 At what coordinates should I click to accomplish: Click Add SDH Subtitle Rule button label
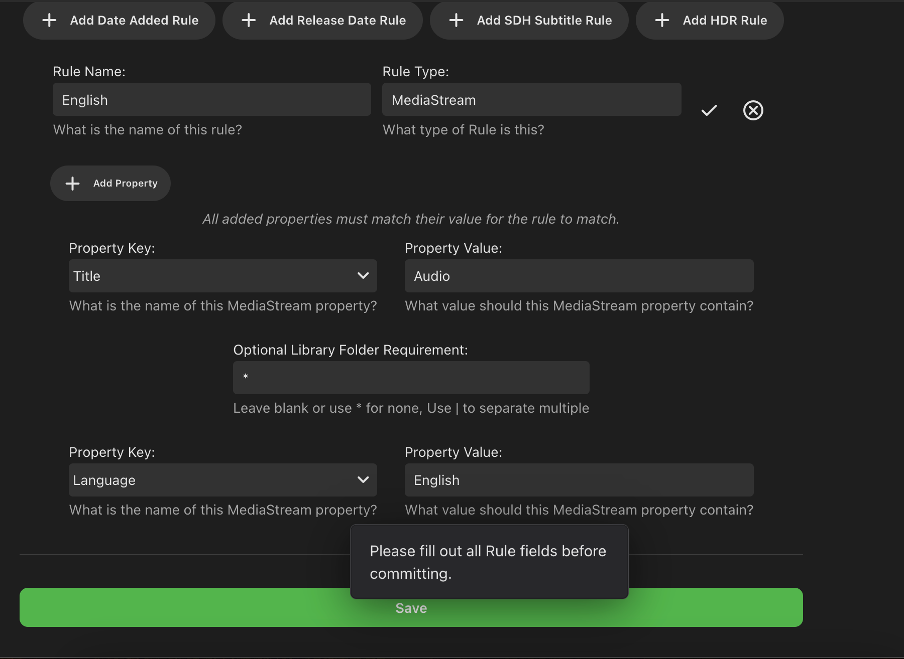(544, 21)
